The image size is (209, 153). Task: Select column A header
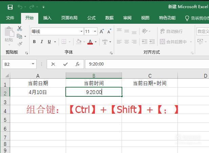(x=38, y=76)
